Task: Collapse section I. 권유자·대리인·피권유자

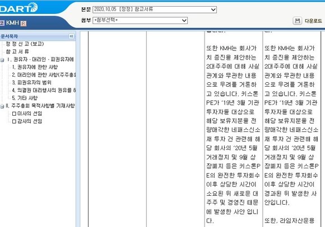Action: coord(2,60)
